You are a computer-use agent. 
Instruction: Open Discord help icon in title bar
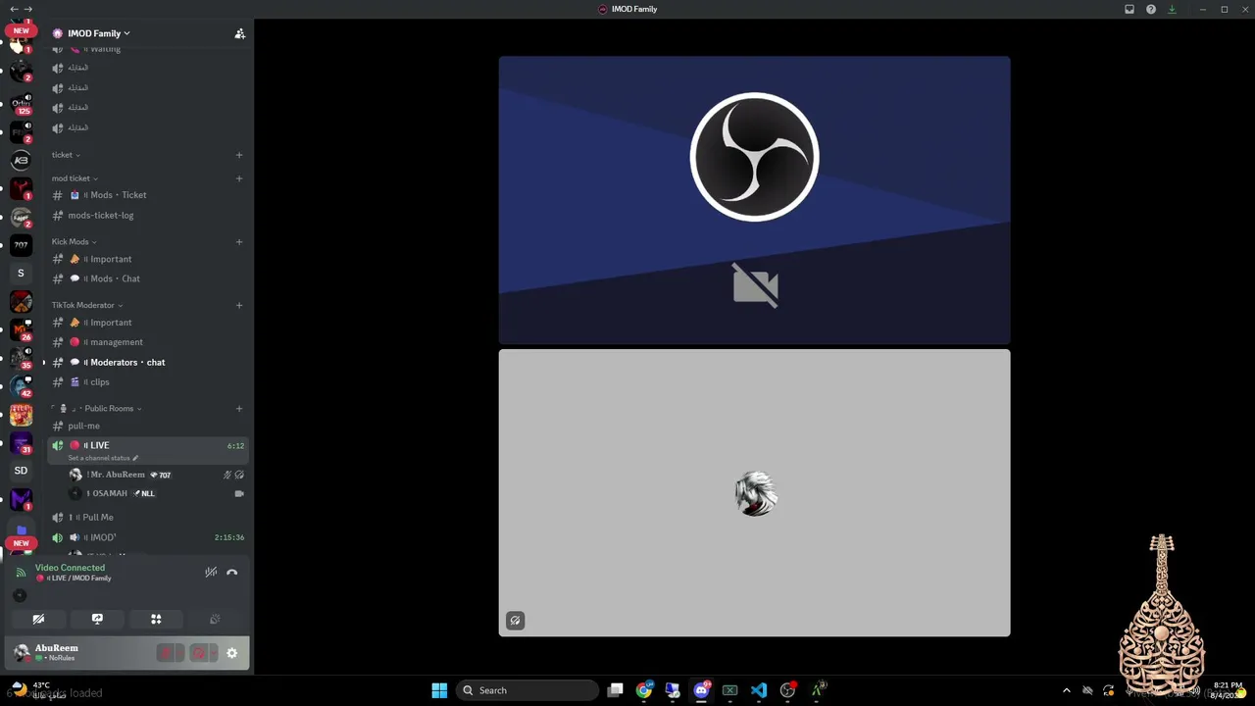(x=1151, y=10)
